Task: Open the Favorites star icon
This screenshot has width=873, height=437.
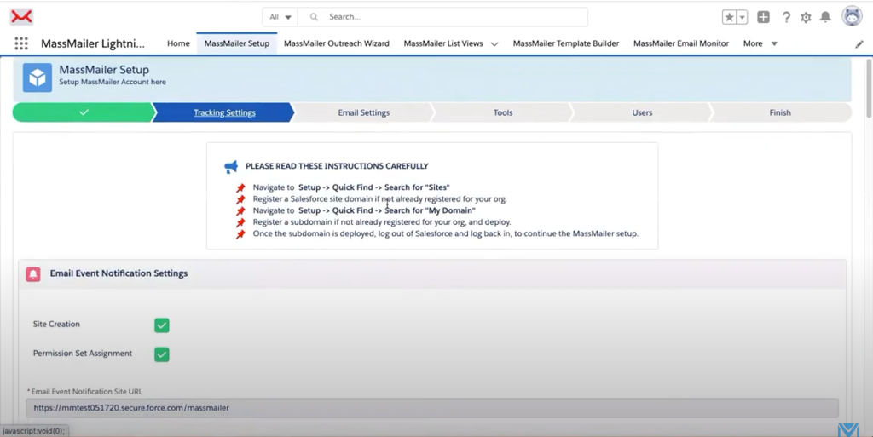Action: coord(729,17)
